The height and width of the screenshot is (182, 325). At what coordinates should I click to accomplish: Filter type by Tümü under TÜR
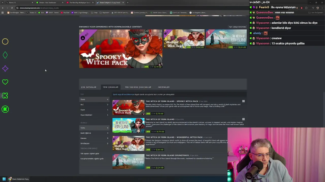[x=94, y=99]
